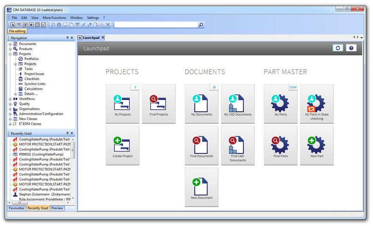Open the Find Parts tile
The width and height of the screenshot is (373, 226).
281,146
